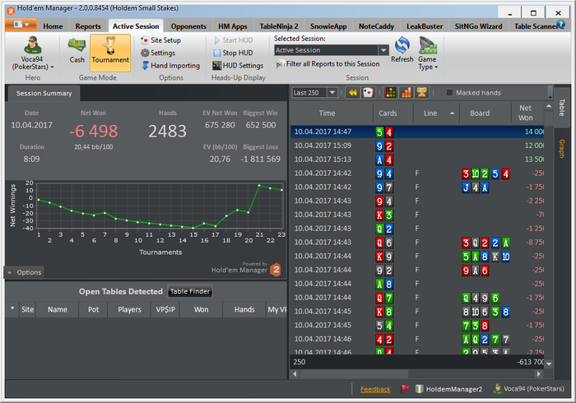The height and width of the screenshot is (403, 576).
Task: Click the Name column header
Action: click(x=58, y=309)
